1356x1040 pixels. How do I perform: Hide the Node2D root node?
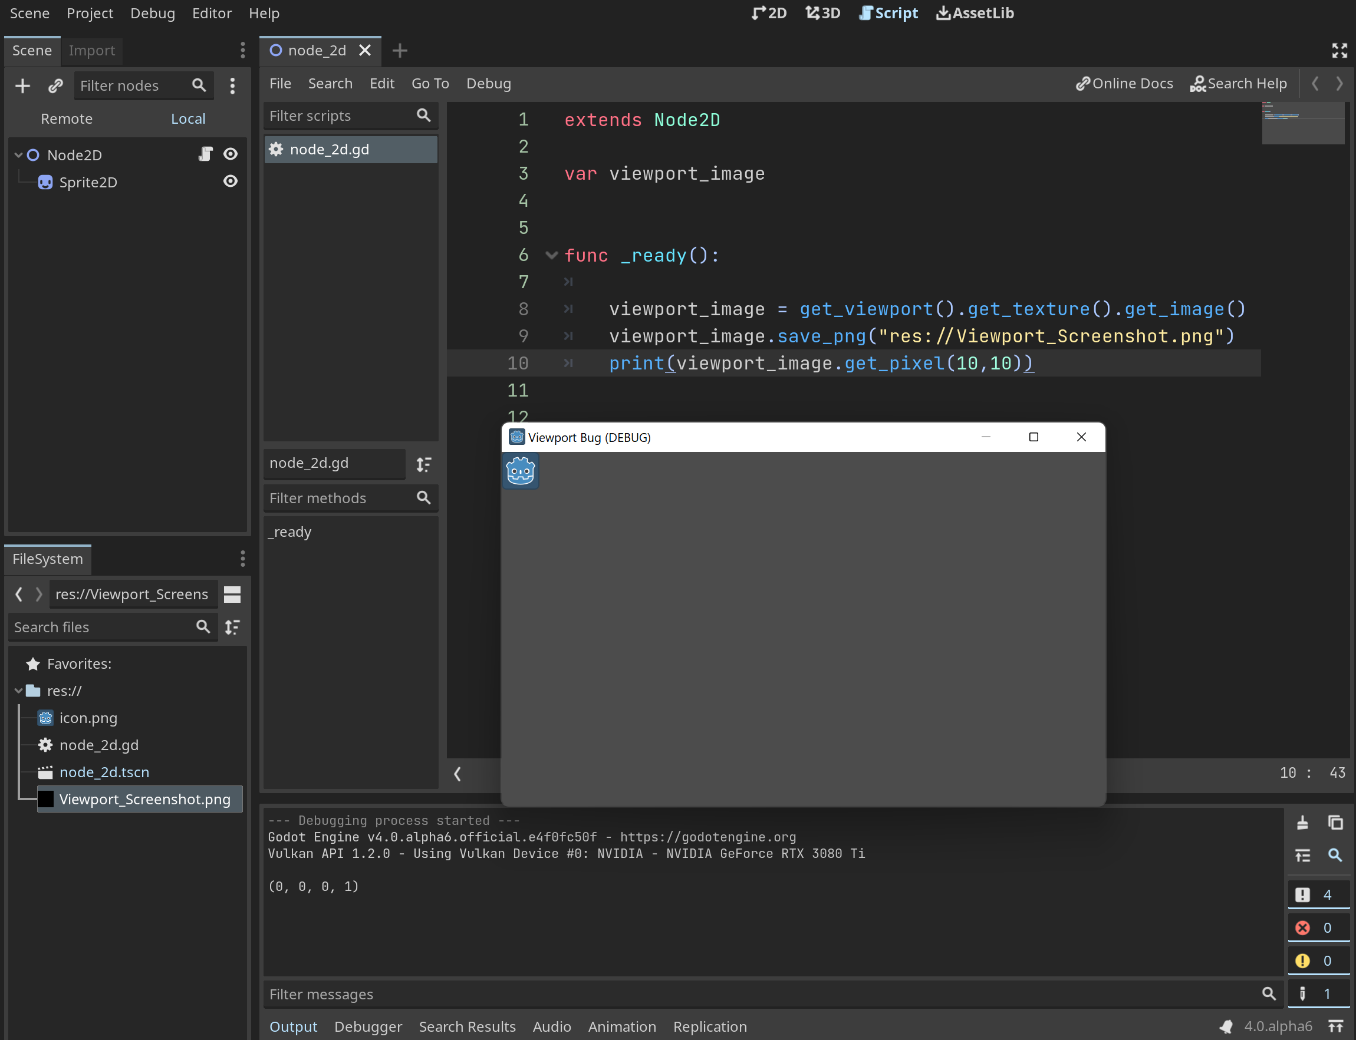click(230, 154)
